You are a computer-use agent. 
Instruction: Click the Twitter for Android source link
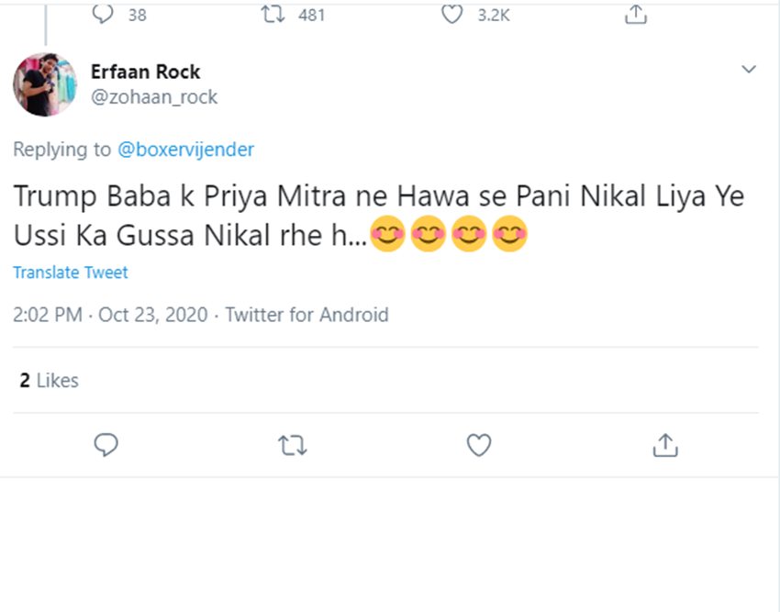(306, 315)
